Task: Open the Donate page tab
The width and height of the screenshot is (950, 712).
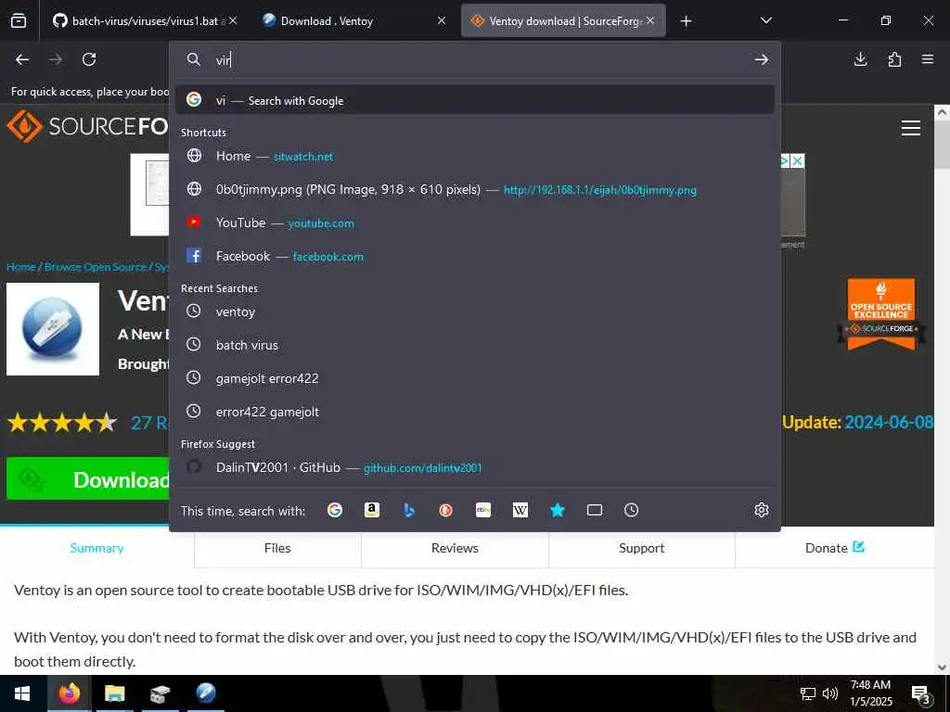Action: [834, 548]
